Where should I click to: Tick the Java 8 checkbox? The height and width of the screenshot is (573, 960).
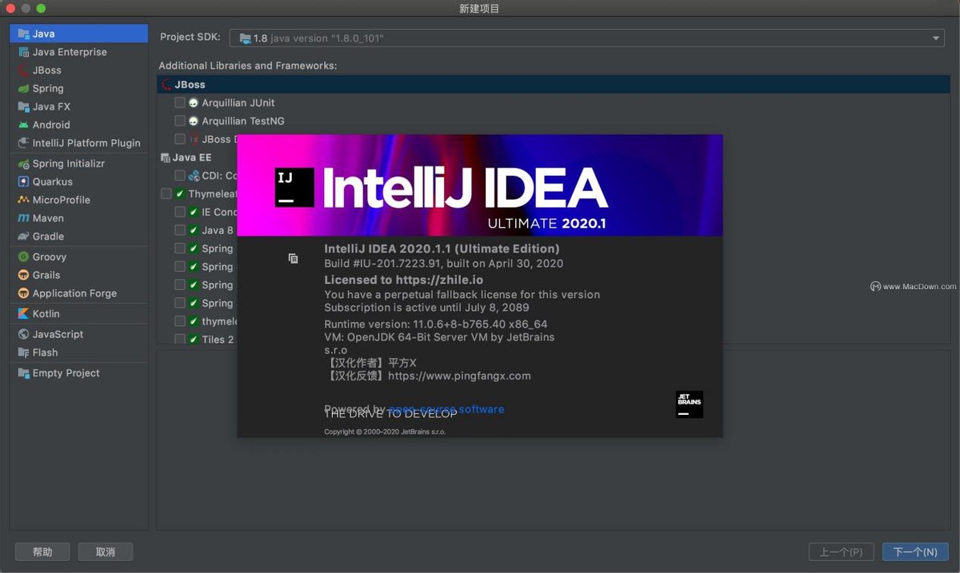180,230
